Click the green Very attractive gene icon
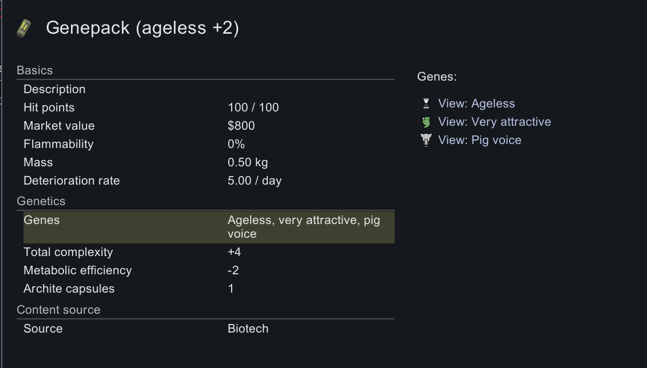 pyautogui.click(x=426, y=122)
